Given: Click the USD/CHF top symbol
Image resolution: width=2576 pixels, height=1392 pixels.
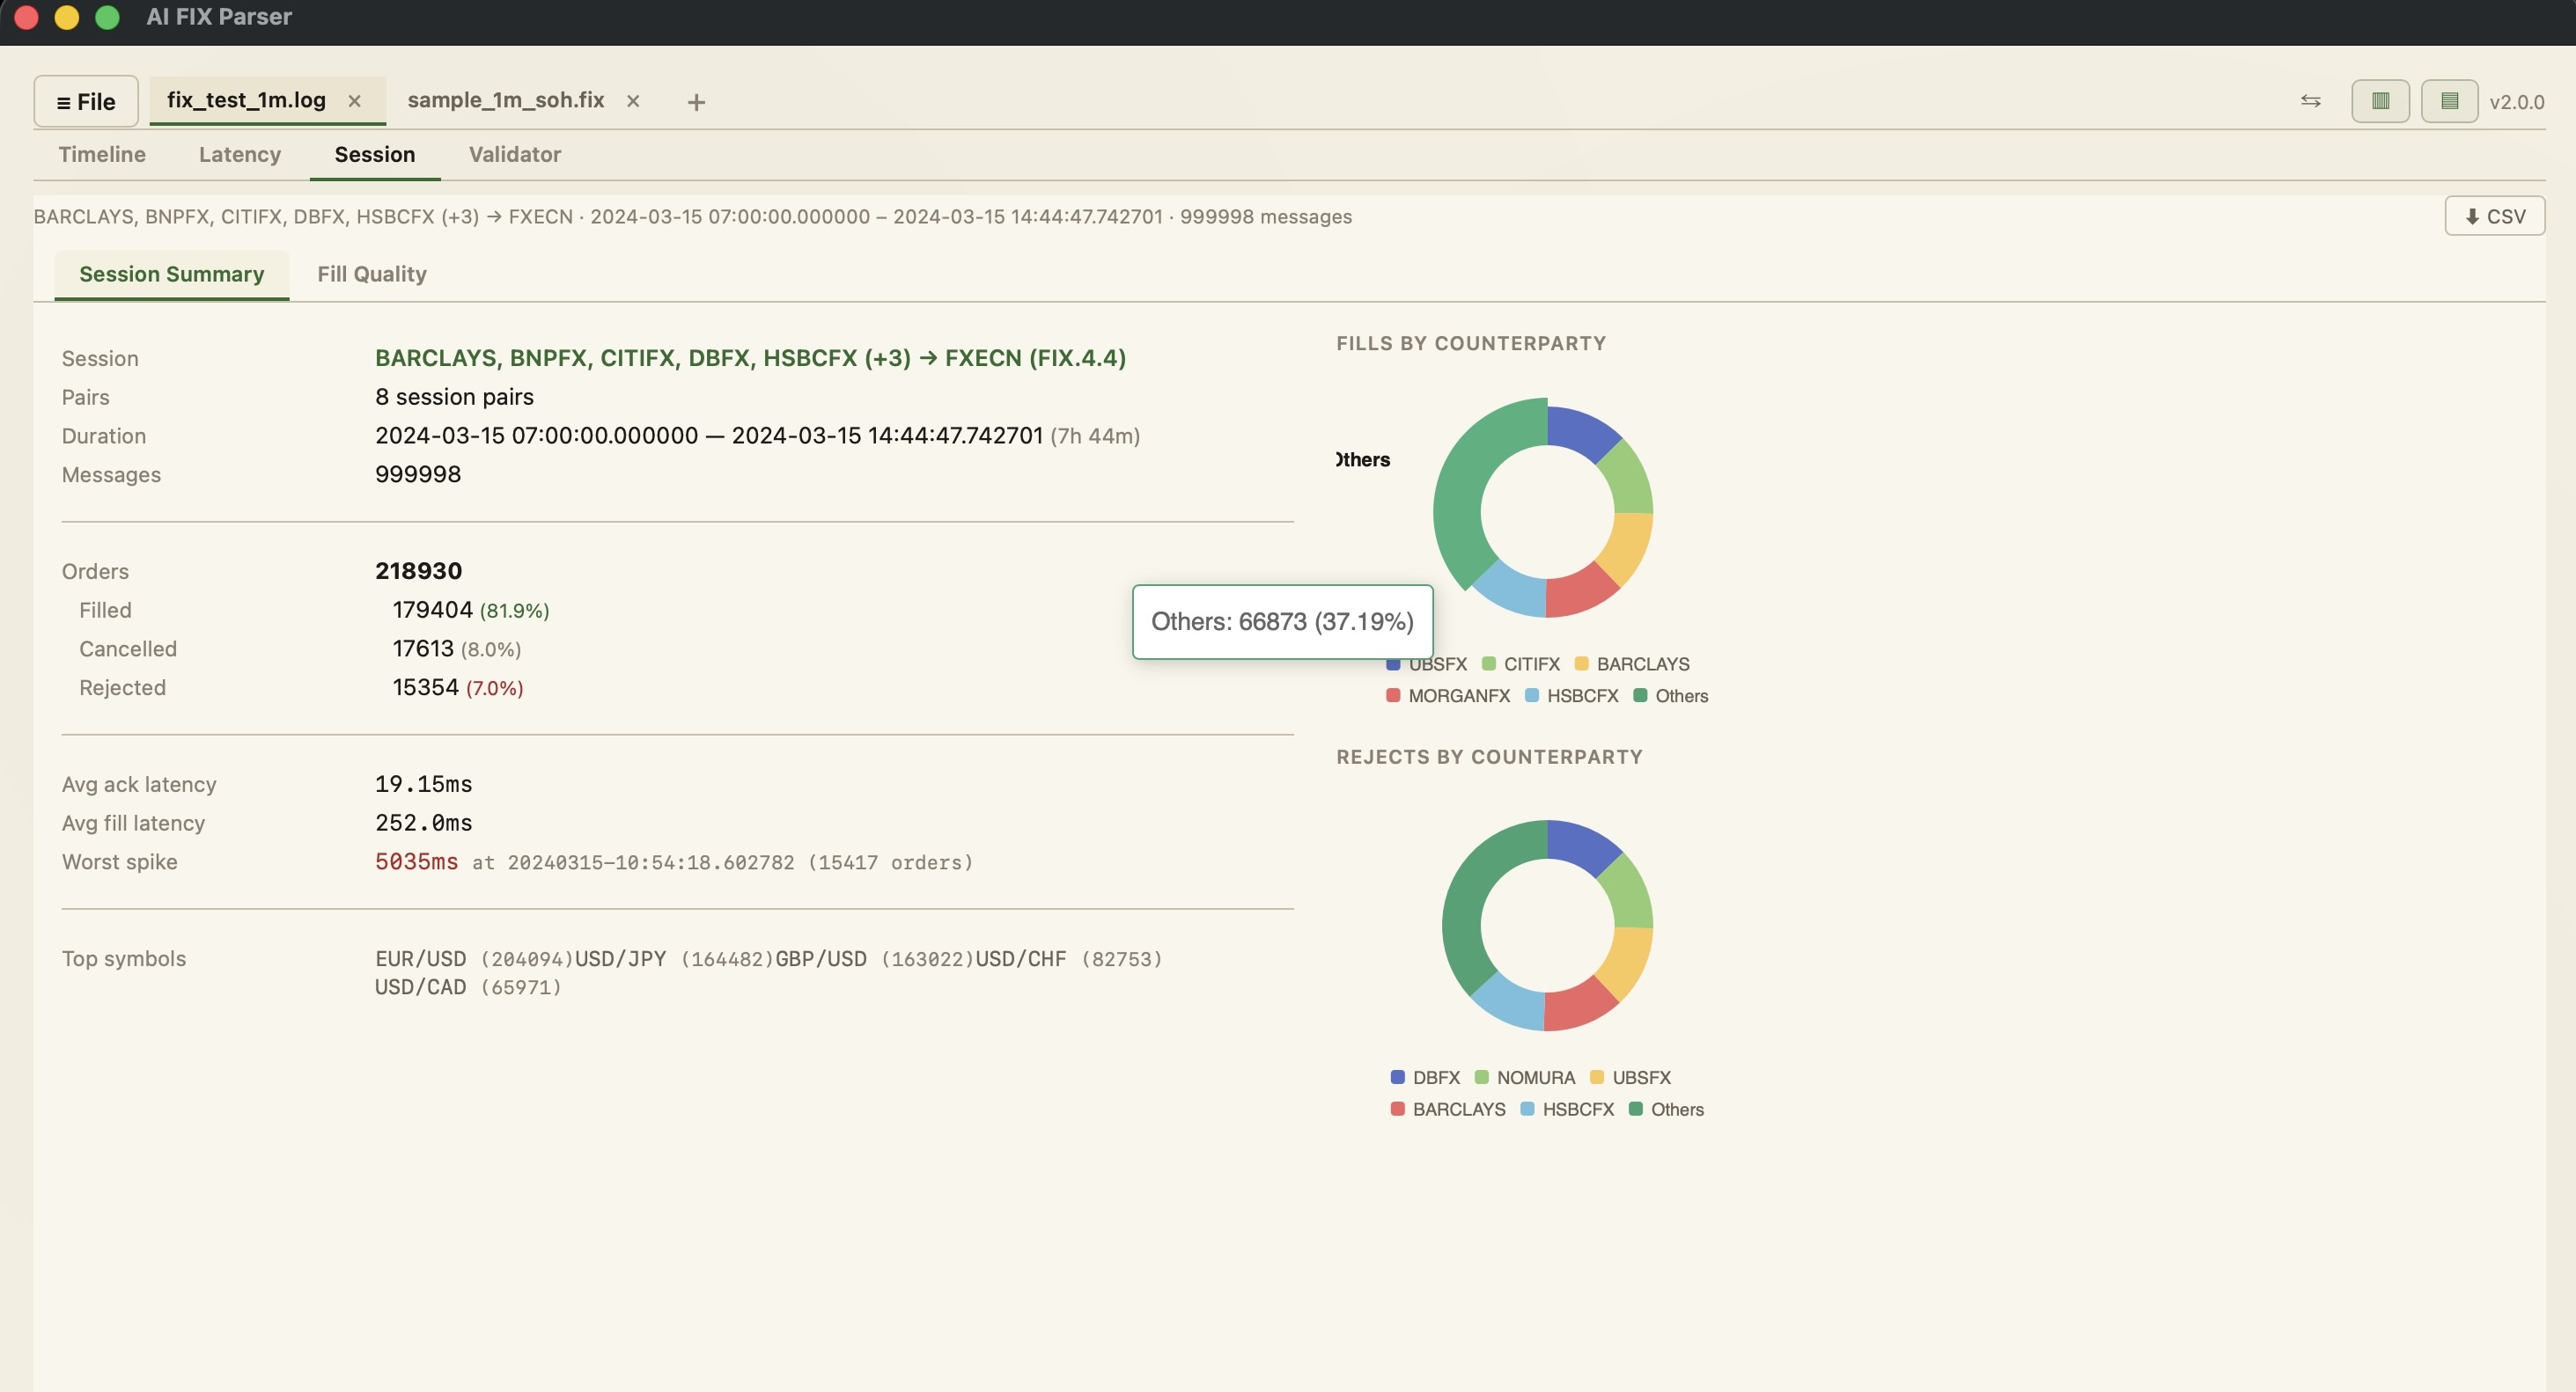Looking at the screenshot, I should (x=1021, y=958).
